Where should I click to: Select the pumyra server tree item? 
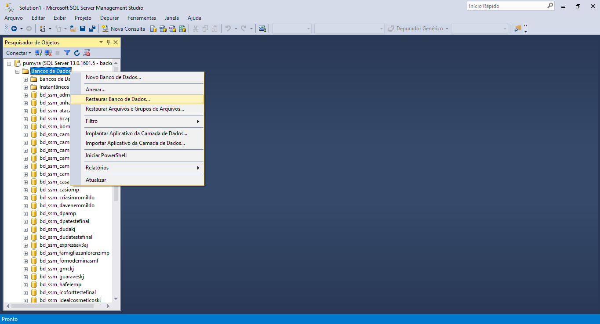[67, 63]
